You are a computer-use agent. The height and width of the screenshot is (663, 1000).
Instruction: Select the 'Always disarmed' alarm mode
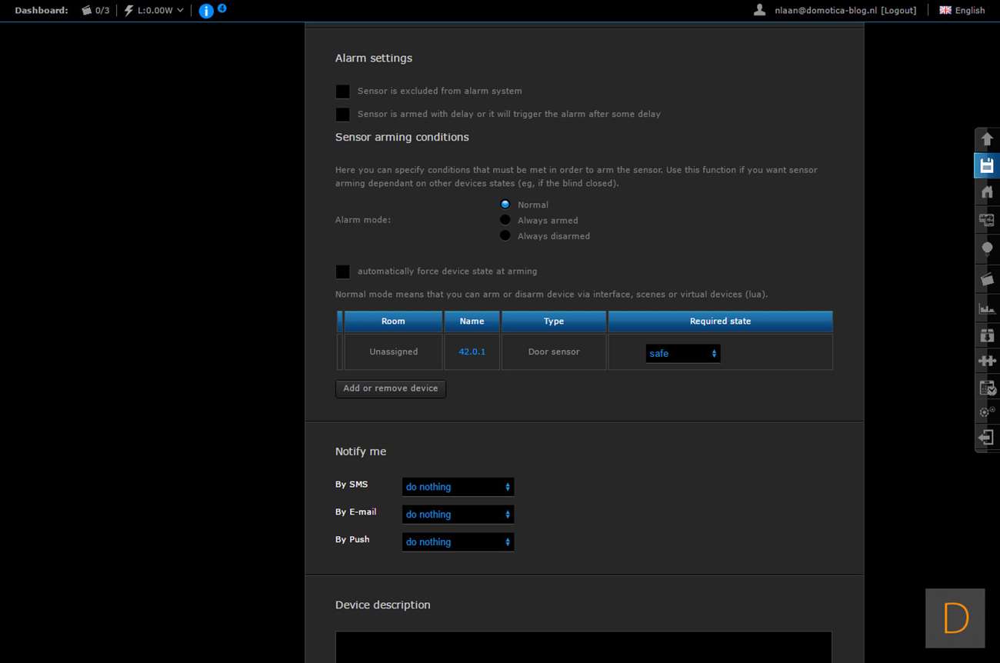coord(505,235)
